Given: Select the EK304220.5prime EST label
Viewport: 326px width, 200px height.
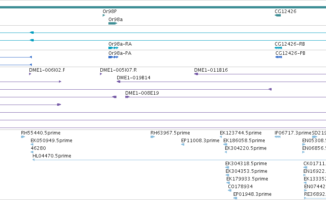Looking at the screenshot, I should (246, 148).
